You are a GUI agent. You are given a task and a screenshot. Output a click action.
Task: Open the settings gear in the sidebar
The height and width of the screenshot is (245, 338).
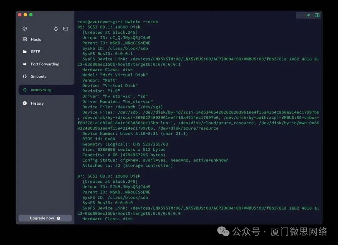coord(25,29)
